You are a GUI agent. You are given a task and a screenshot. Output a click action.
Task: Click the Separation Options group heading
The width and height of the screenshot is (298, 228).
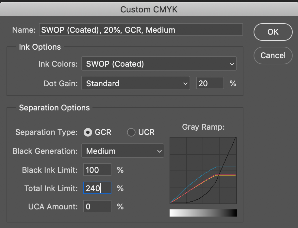54,108
